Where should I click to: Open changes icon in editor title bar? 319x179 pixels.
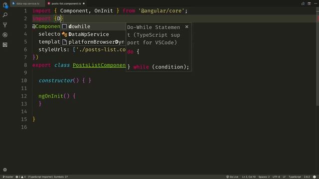click(x=303, y=3)
